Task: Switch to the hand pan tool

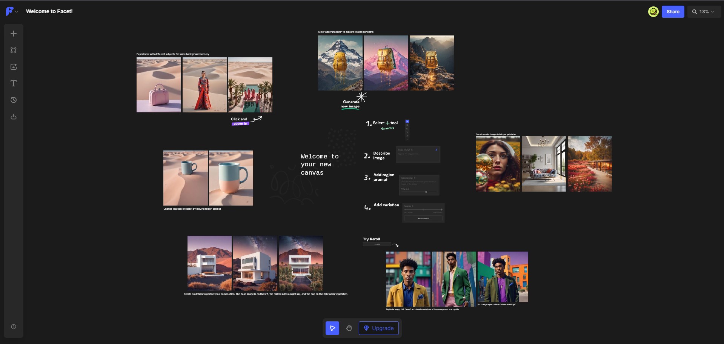Action: pos(349,328)
